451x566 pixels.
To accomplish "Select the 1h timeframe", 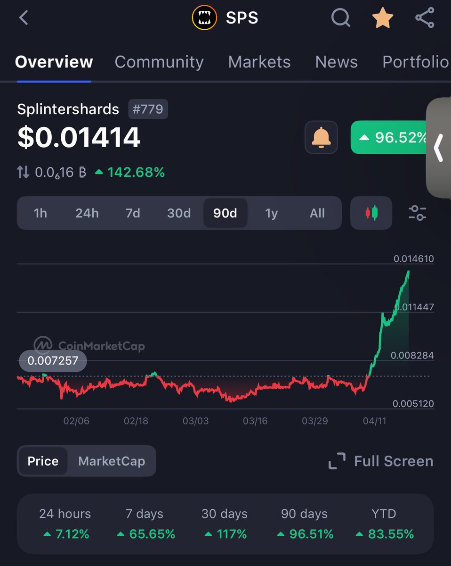I will click(40, 213).
